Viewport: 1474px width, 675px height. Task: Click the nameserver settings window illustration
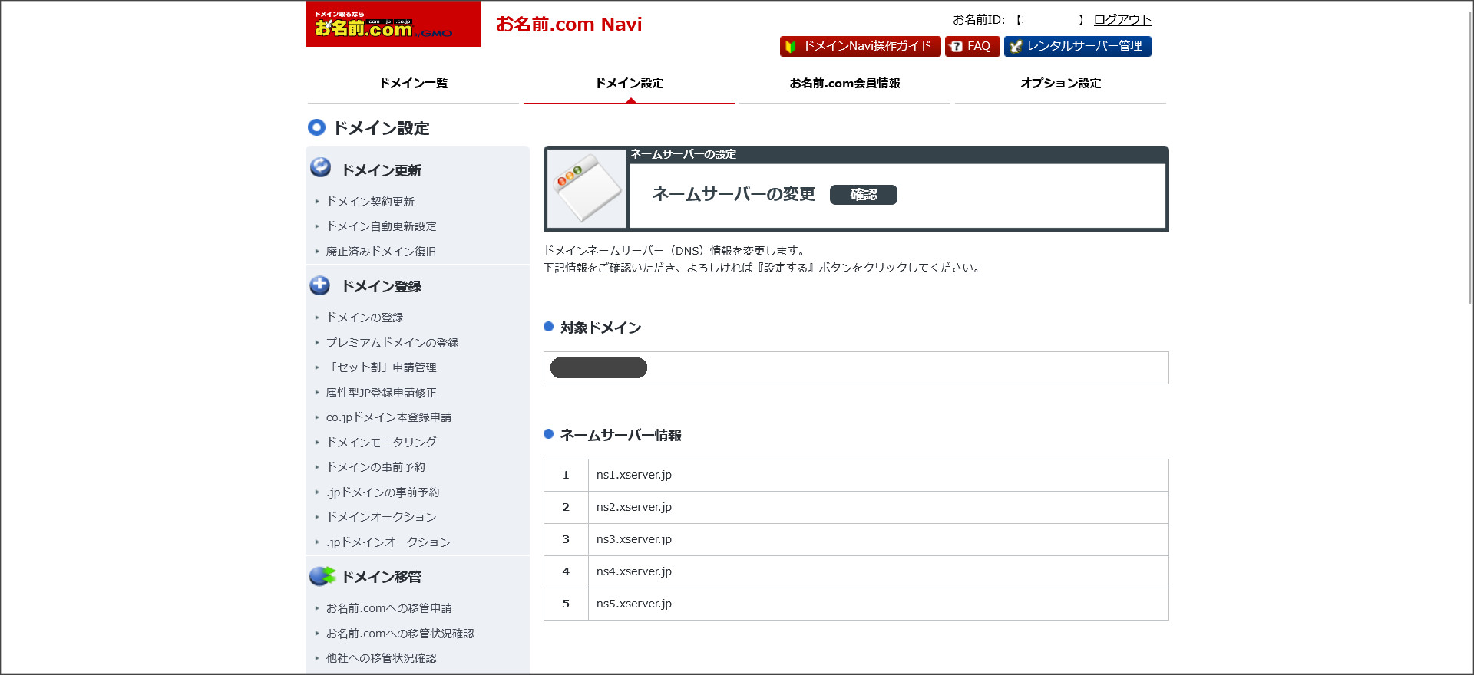click(x=587, y=189)
